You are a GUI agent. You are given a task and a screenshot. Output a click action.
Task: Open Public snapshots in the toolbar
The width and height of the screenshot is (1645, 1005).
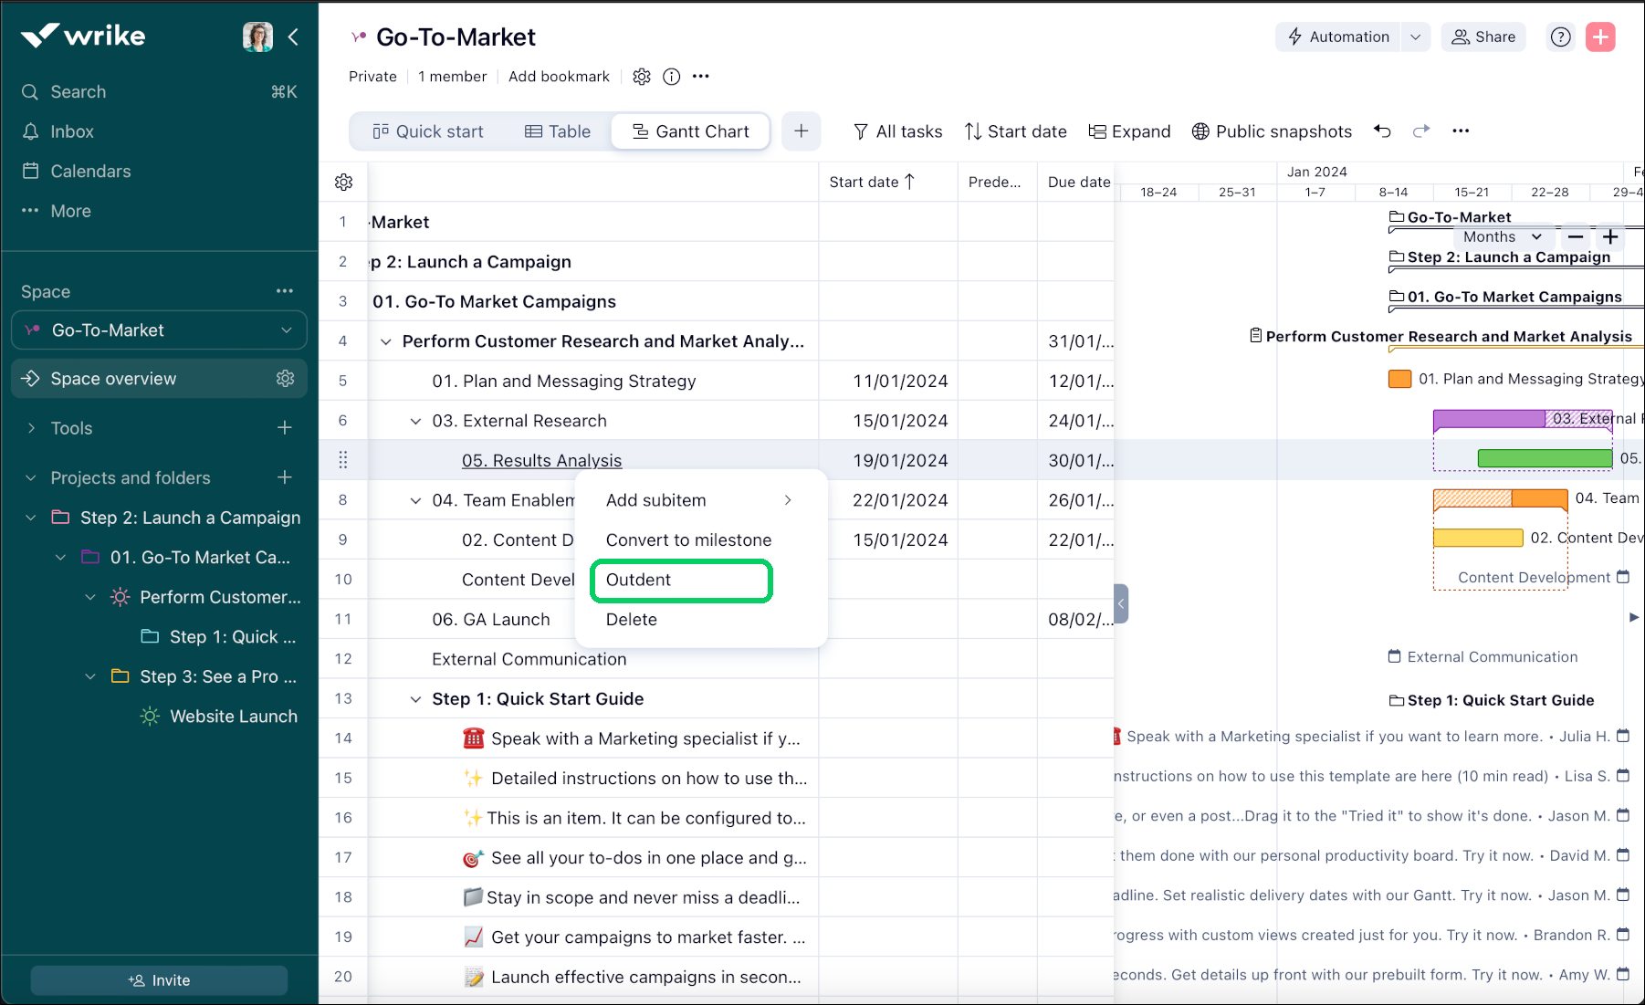click(x=1272, y=131)
